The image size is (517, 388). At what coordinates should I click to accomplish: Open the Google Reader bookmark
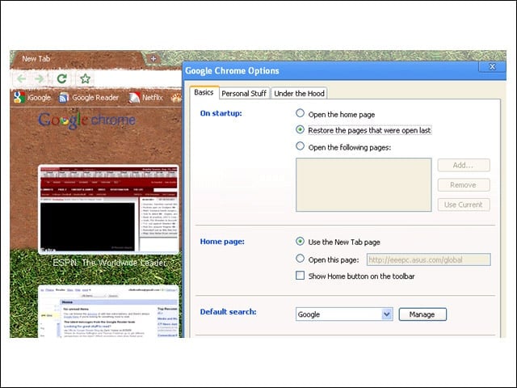(88, 97)
